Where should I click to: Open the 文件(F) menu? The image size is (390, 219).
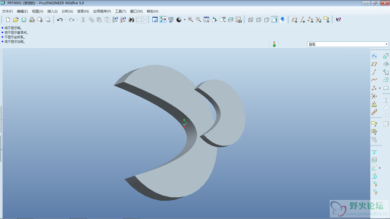(7, 11)
